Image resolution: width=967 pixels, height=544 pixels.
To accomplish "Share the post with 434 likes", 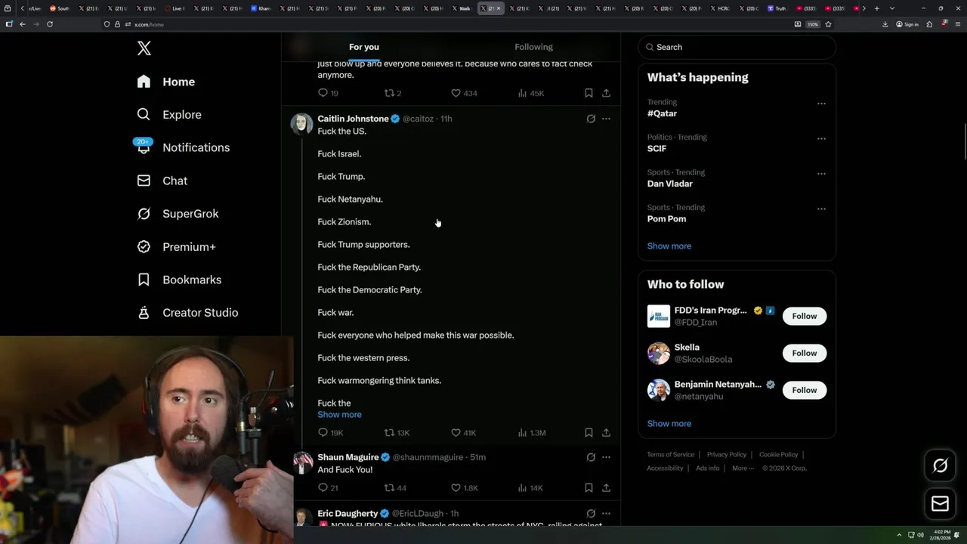I will (606, 93).
